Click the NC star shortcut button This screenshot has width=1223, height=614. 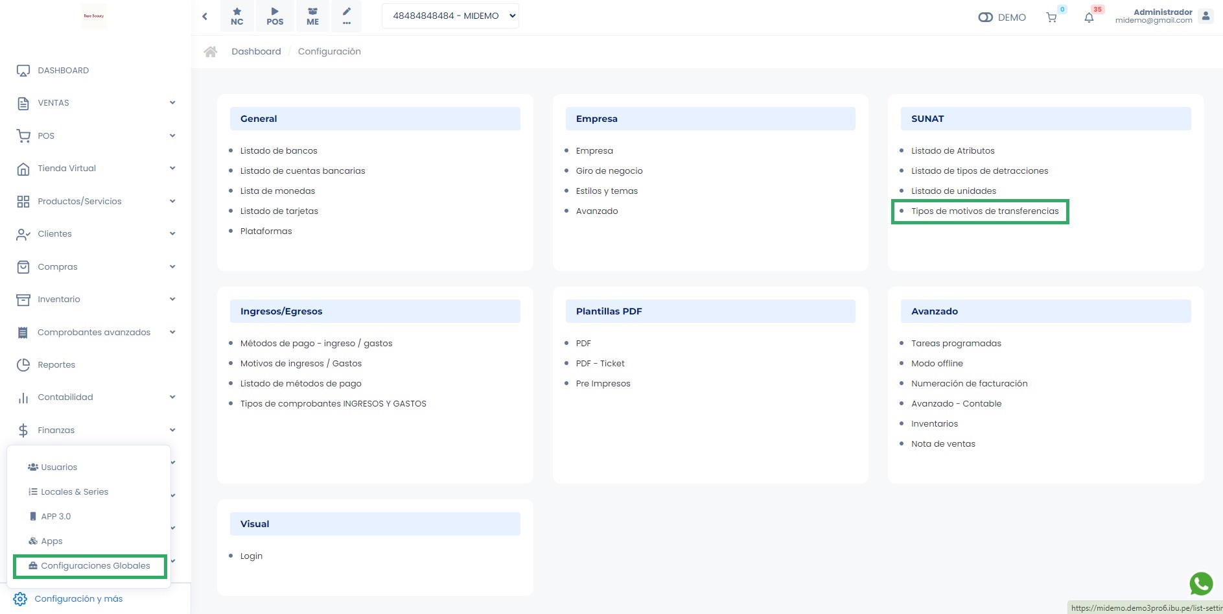[237, 16]
